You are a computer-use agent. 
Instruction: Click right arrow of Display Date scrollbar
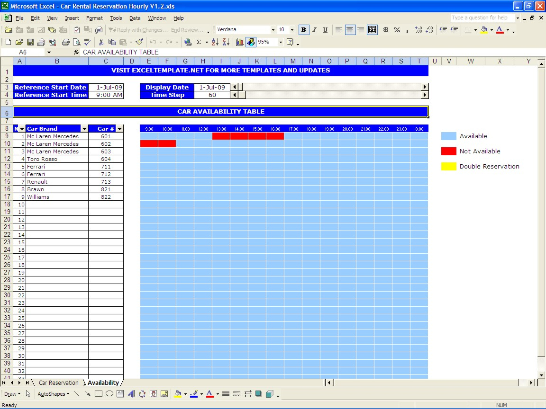click(425, 87)
